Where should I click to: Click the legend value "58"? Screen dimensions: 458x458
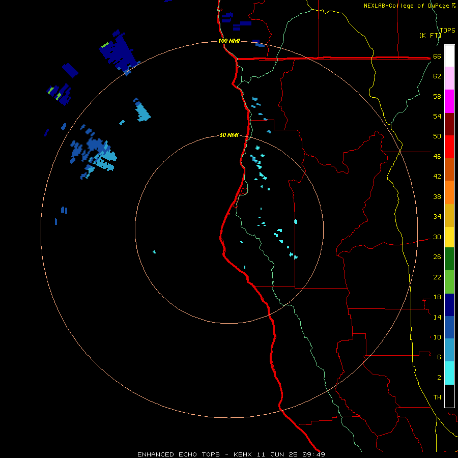pyautogui.click(x=437, y=96)
